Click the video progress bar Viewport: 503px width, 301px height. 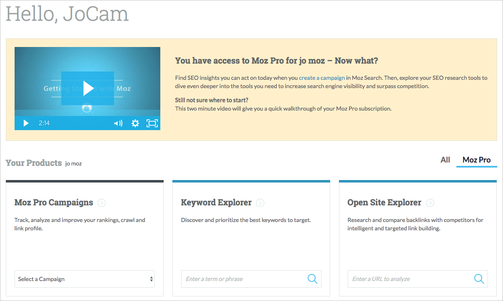pyautogui.click(x=87, y=113)
